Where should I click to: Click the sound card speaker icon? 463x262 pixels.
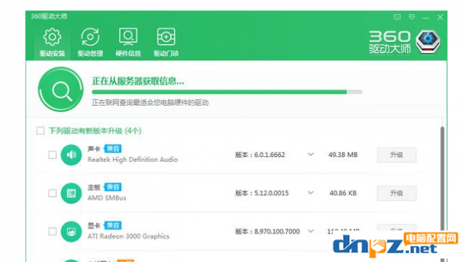click(x=71, y=155)
